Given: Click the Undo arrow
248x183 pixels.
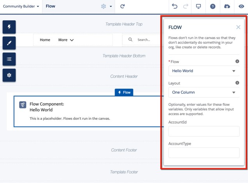Looking at the screenshot, I should pos(175,7).
